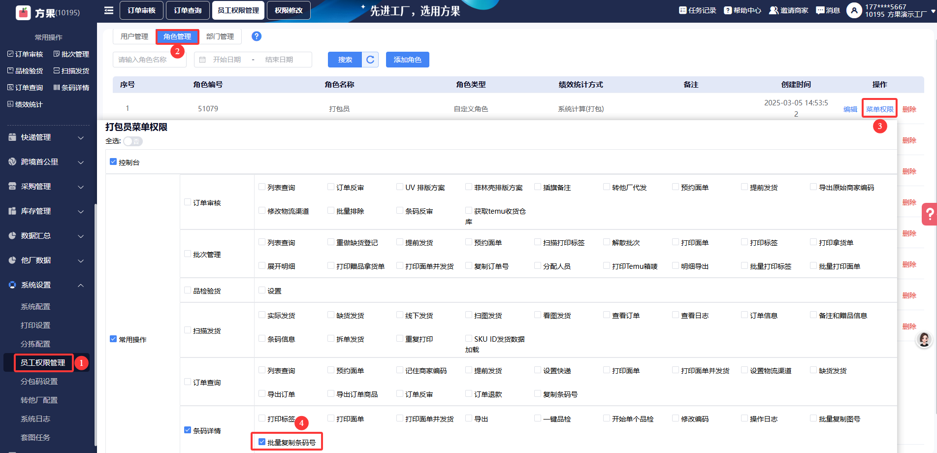Switch to the 用户管理 tab

point(134,36)
